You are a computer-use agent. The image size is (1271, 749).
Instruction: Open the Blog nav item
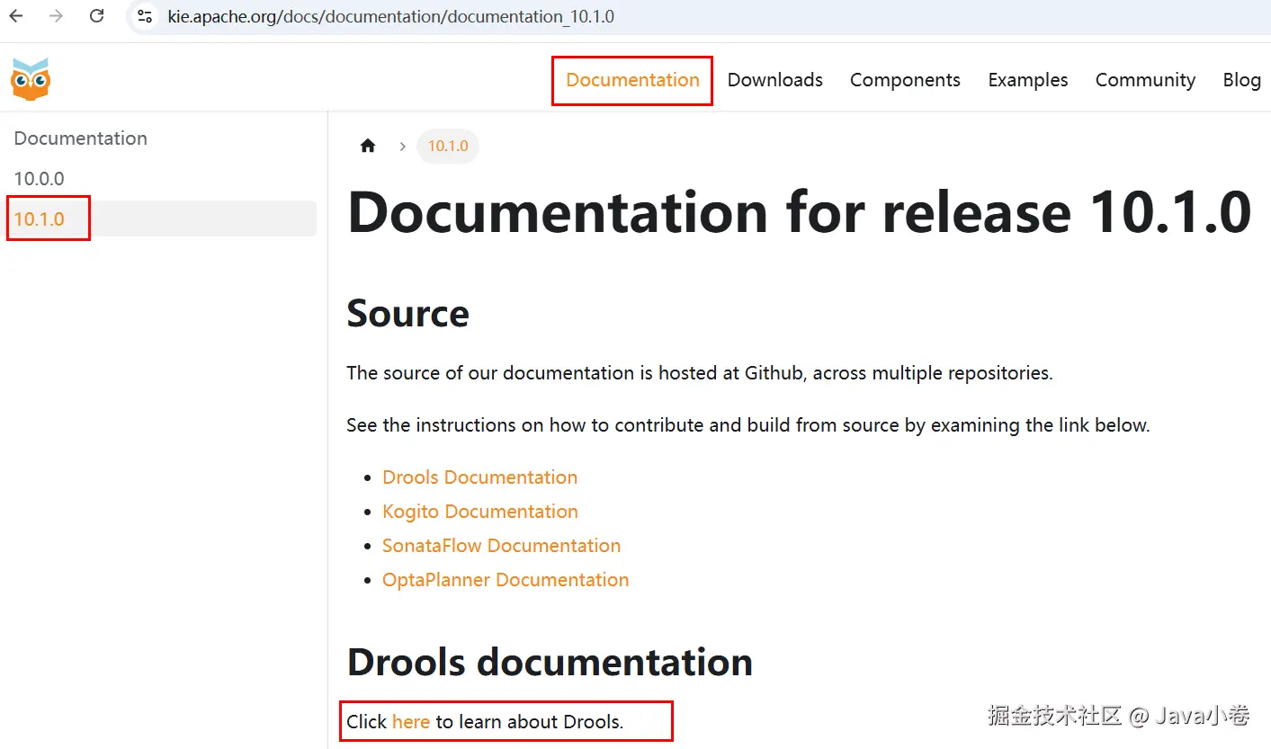1241,80
